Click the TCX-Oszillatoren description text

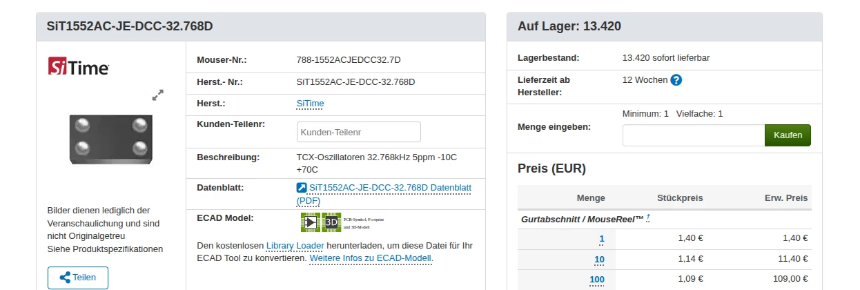[377, 163]
